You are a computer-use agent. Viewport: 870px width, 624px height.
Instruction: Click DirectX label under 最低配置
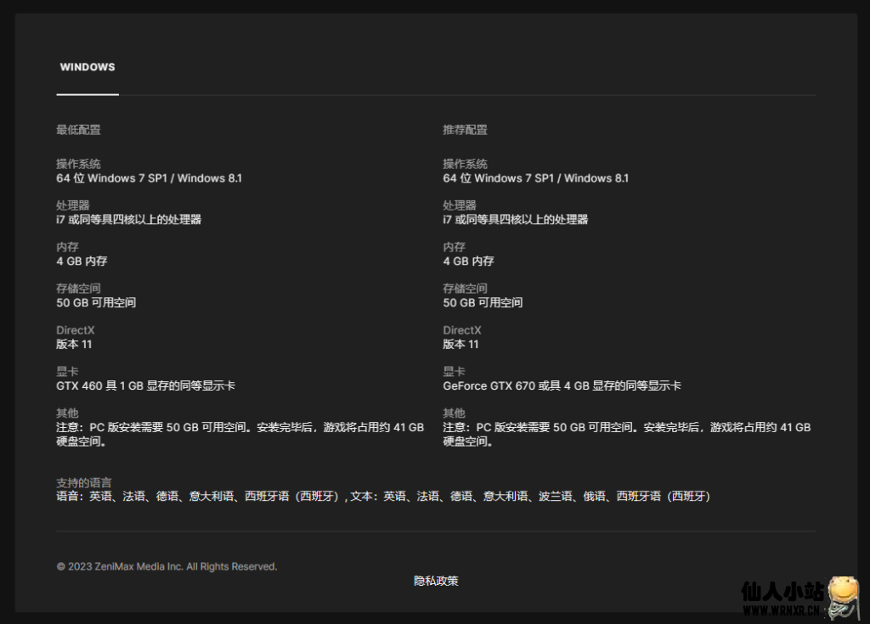[76, 330]
